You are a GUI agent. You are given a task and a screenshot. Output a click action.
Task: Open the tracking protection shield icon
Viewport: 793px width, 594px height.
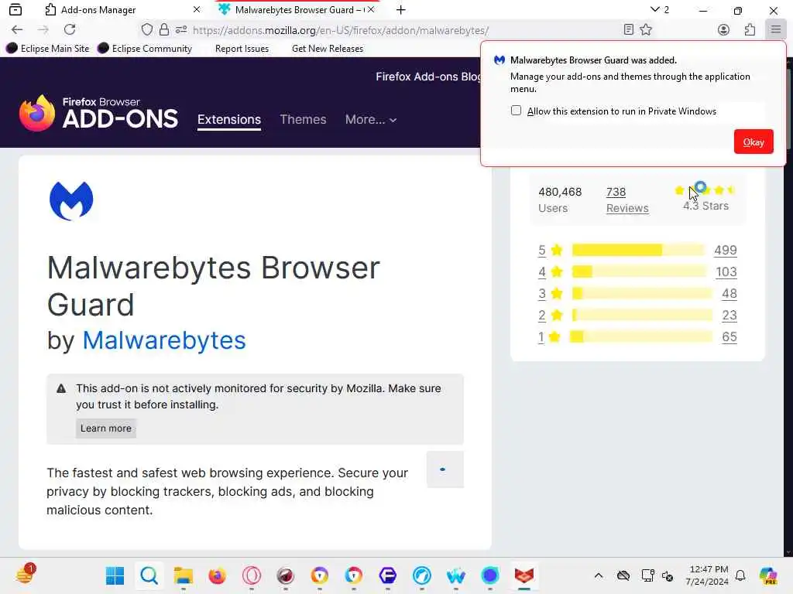click(146, 30)
